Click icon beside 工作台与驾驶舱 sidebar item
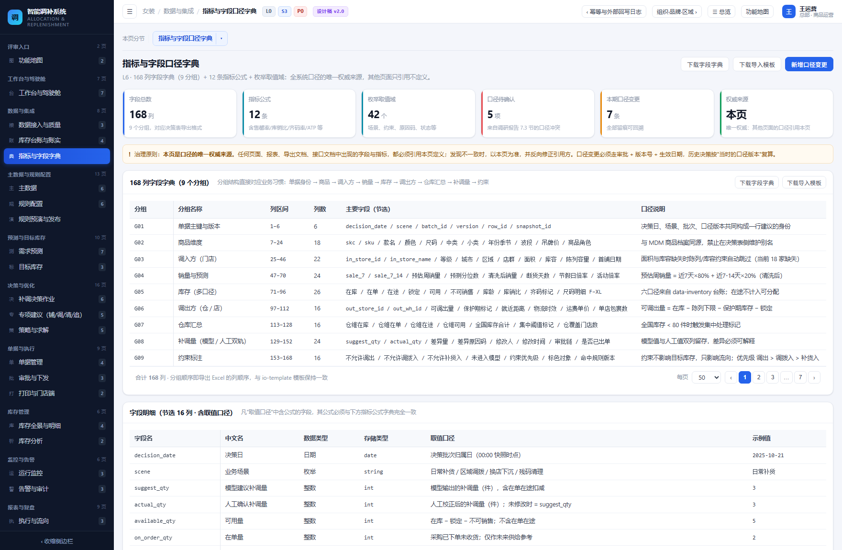This screenshot has height=550, width=842. (11, 93)
